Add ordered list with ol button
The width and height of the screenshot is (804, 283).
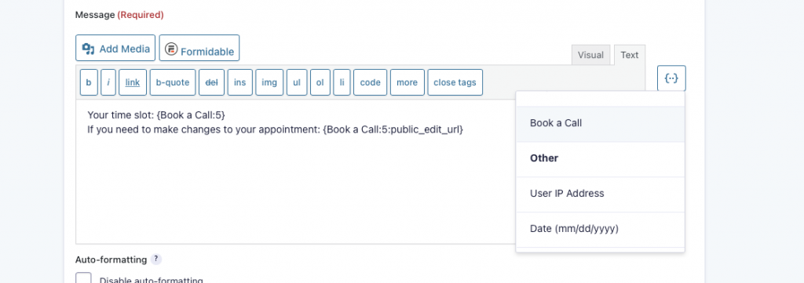click(320, 82)
